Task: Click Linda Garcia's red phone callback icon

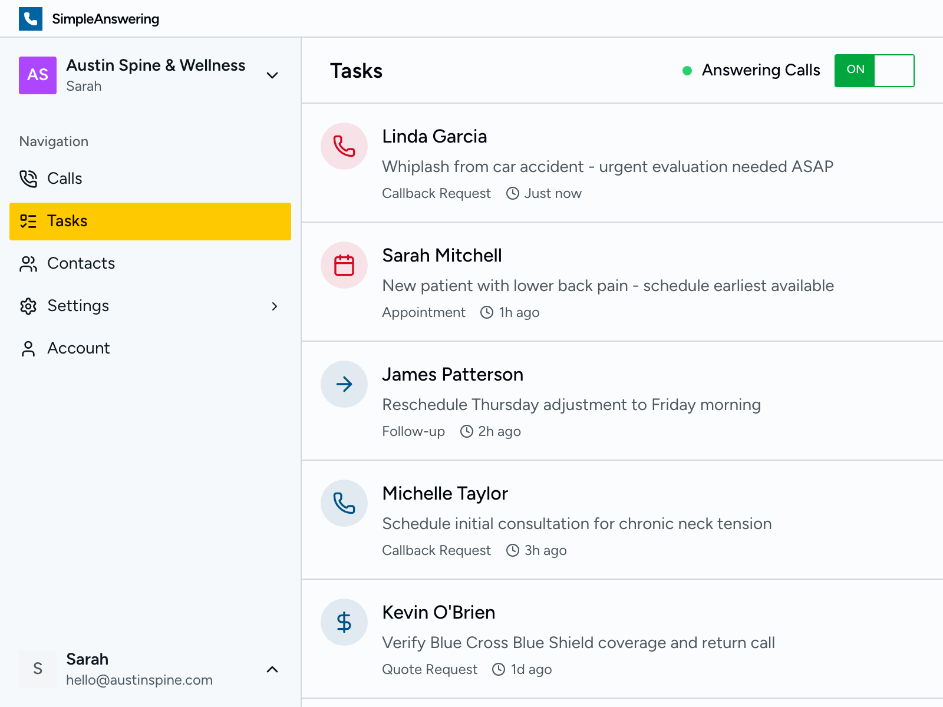Action: (x=344, y=146)
